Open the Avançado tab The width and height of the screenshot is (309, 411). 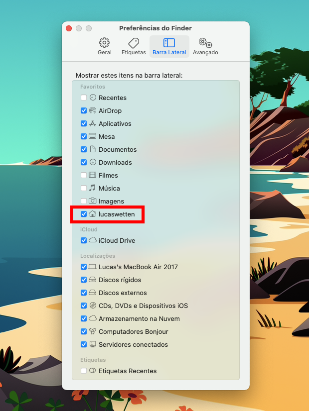tap(205, 46)
